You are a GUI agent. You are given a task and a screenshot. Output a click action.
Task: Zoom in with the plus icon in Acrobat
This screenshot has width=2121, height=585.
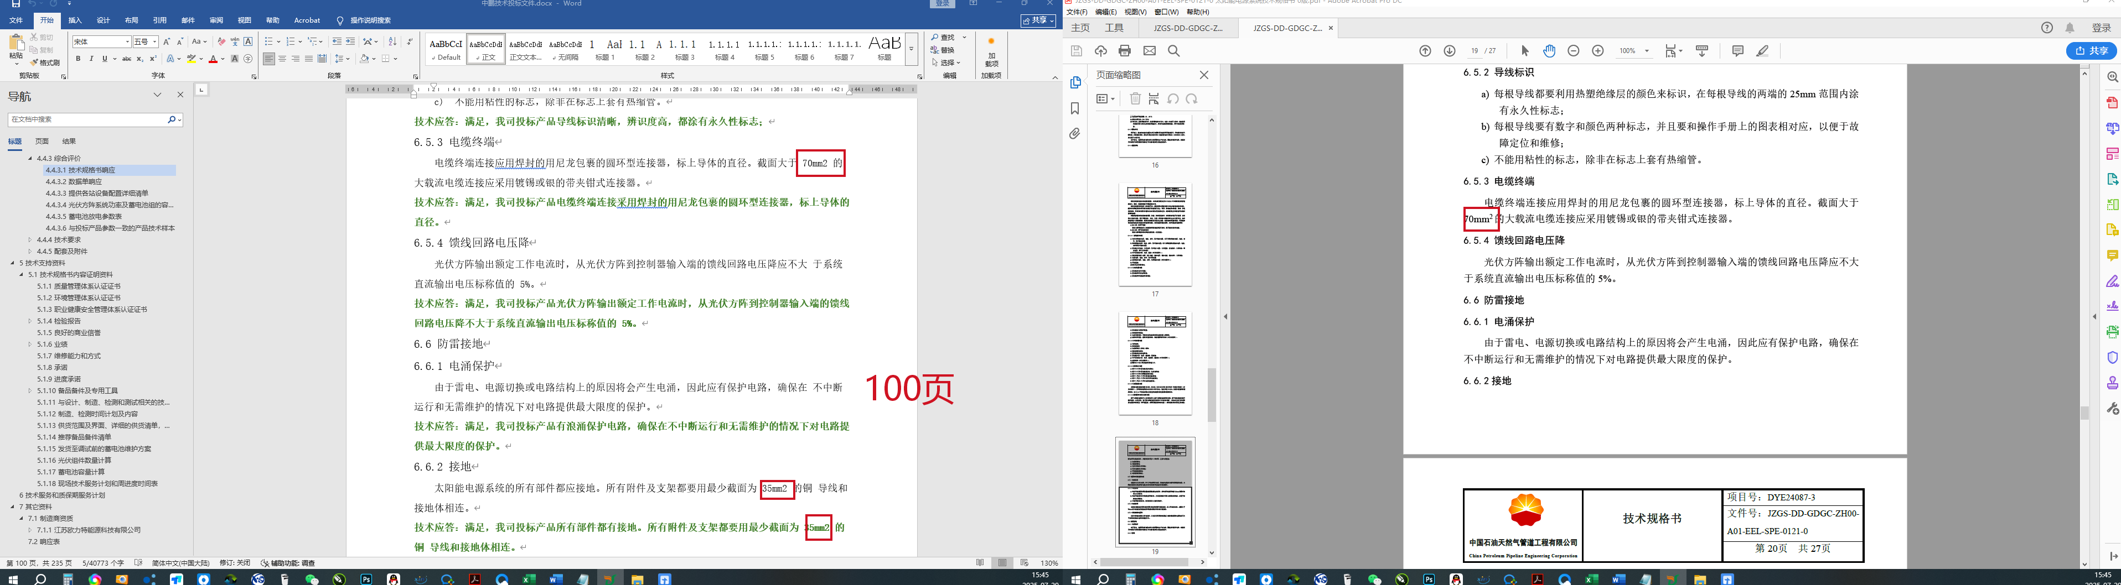tap(1598, 51)
